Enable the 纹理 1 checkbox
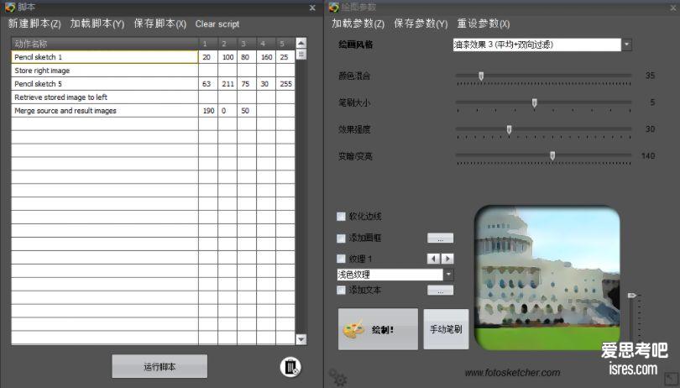Screen dimensions: 680x388 (342, 259)
